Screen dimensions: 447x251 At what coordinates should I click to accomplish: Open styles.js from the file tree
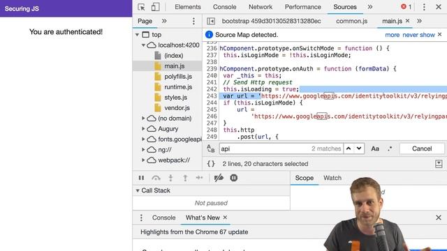pos(175,98)
